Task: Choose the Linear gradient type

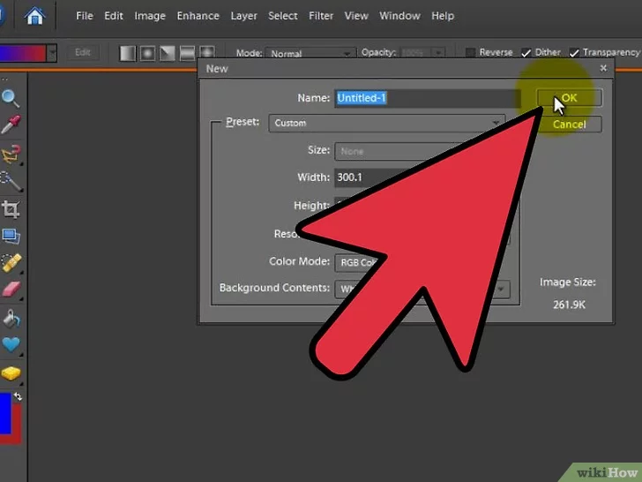Action: click(x=128, y=53)
